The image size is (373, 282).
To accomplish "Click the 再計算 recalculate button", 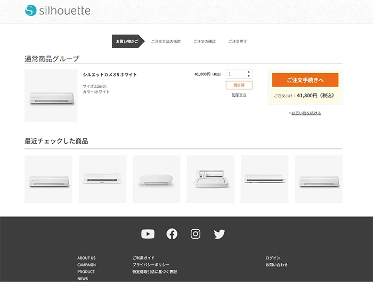I will 239,85.
